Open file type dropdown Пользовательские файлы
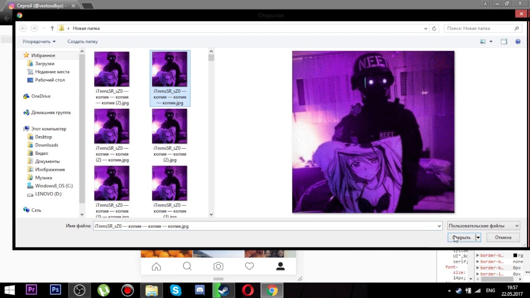This screenshot has height=298, width=530. pyautogui.click(x=483, y=226)
